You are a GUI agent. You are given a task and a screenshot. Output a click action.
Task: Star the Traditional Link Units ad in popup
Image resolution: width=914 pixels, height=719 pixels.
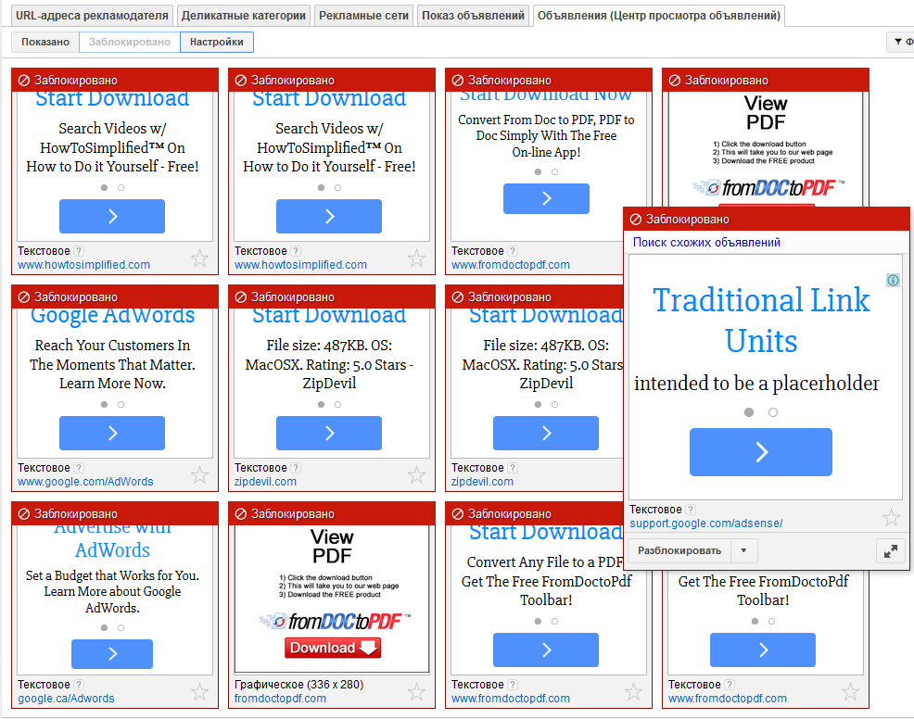coord(891,517)
